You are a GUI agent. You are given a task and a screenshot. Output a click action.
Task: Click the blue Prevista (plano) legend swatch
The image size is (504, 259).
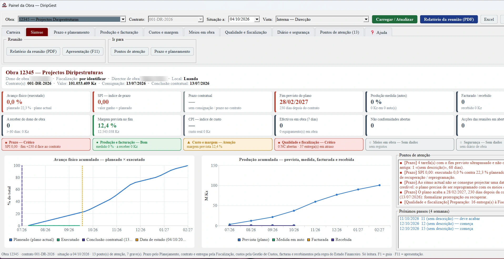[x=239, y=240]
